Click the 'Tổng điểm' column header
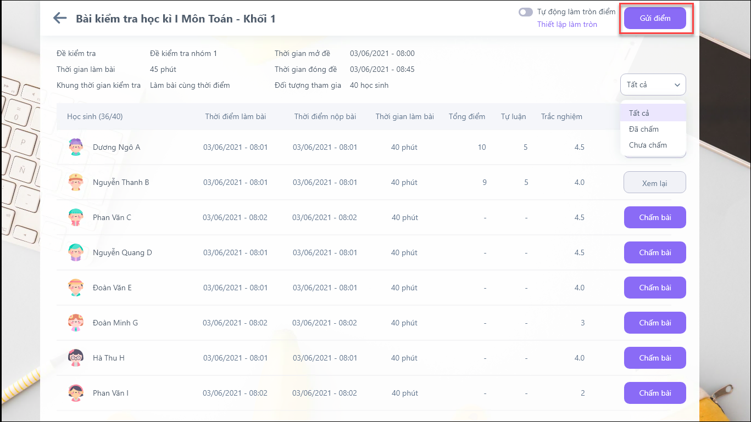 click(467, 116)
